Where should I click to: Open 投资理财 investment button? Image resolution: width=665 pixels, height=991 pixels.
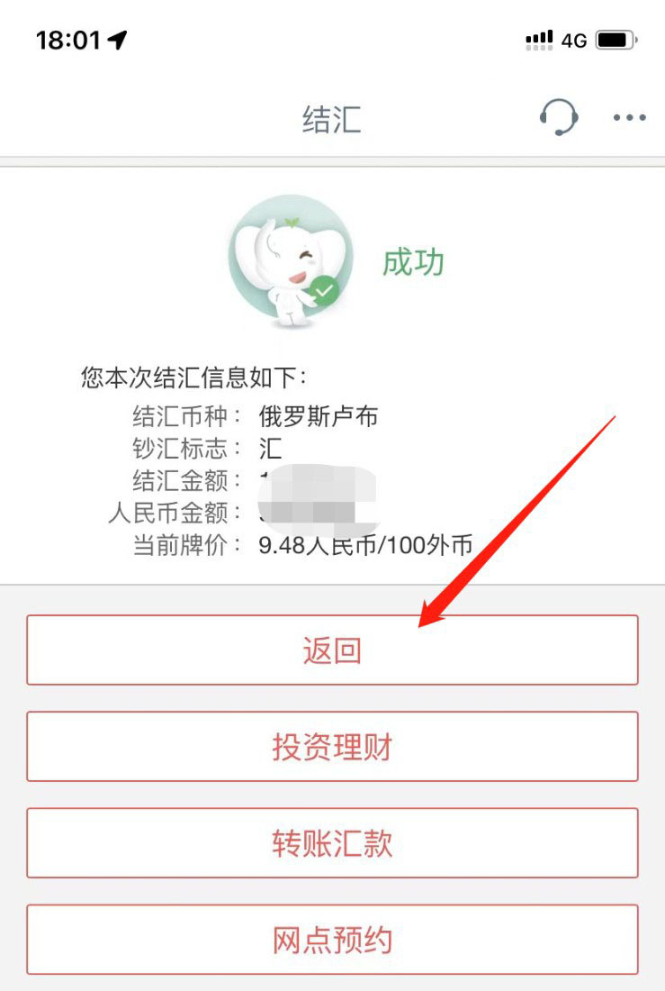pyautogui.click(x=332, y=747)
